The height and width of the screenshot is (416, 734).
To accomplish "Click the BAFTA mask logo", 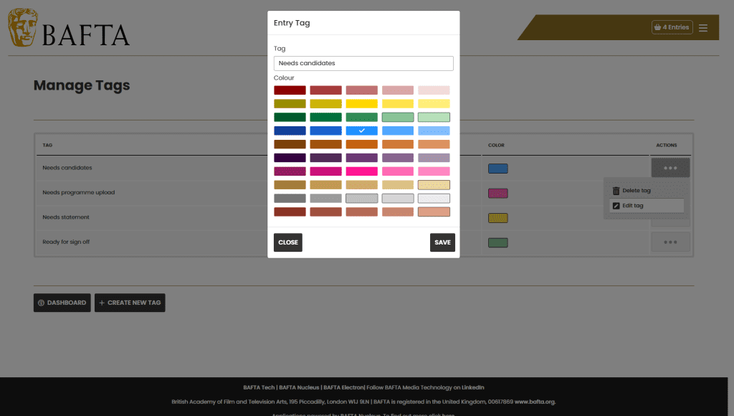I will 22,27.
